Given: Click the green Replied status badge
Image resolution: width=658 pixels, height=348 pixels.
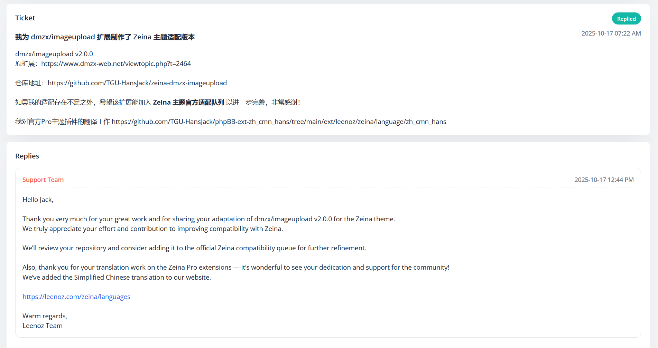Looking at the screenshot, I should point(626,19).
